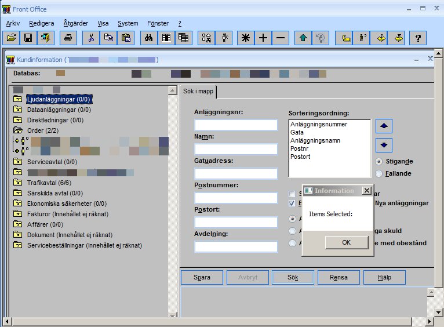The height and width of the screenshot is (327, 444).
Task: Open the Trafikavtal (6/6) folder
Action: (49, 183)
